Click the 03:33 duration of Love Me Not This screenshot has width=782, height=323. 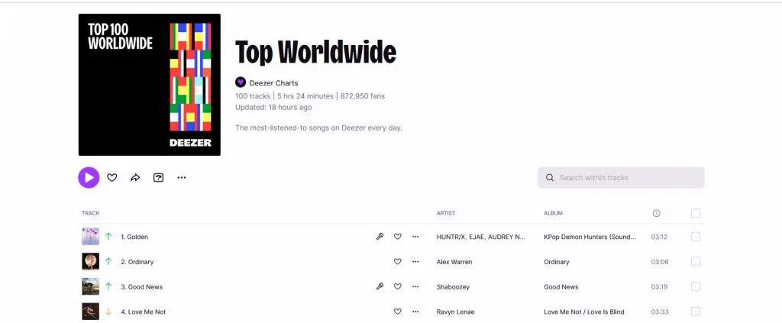tap(660, 312)
